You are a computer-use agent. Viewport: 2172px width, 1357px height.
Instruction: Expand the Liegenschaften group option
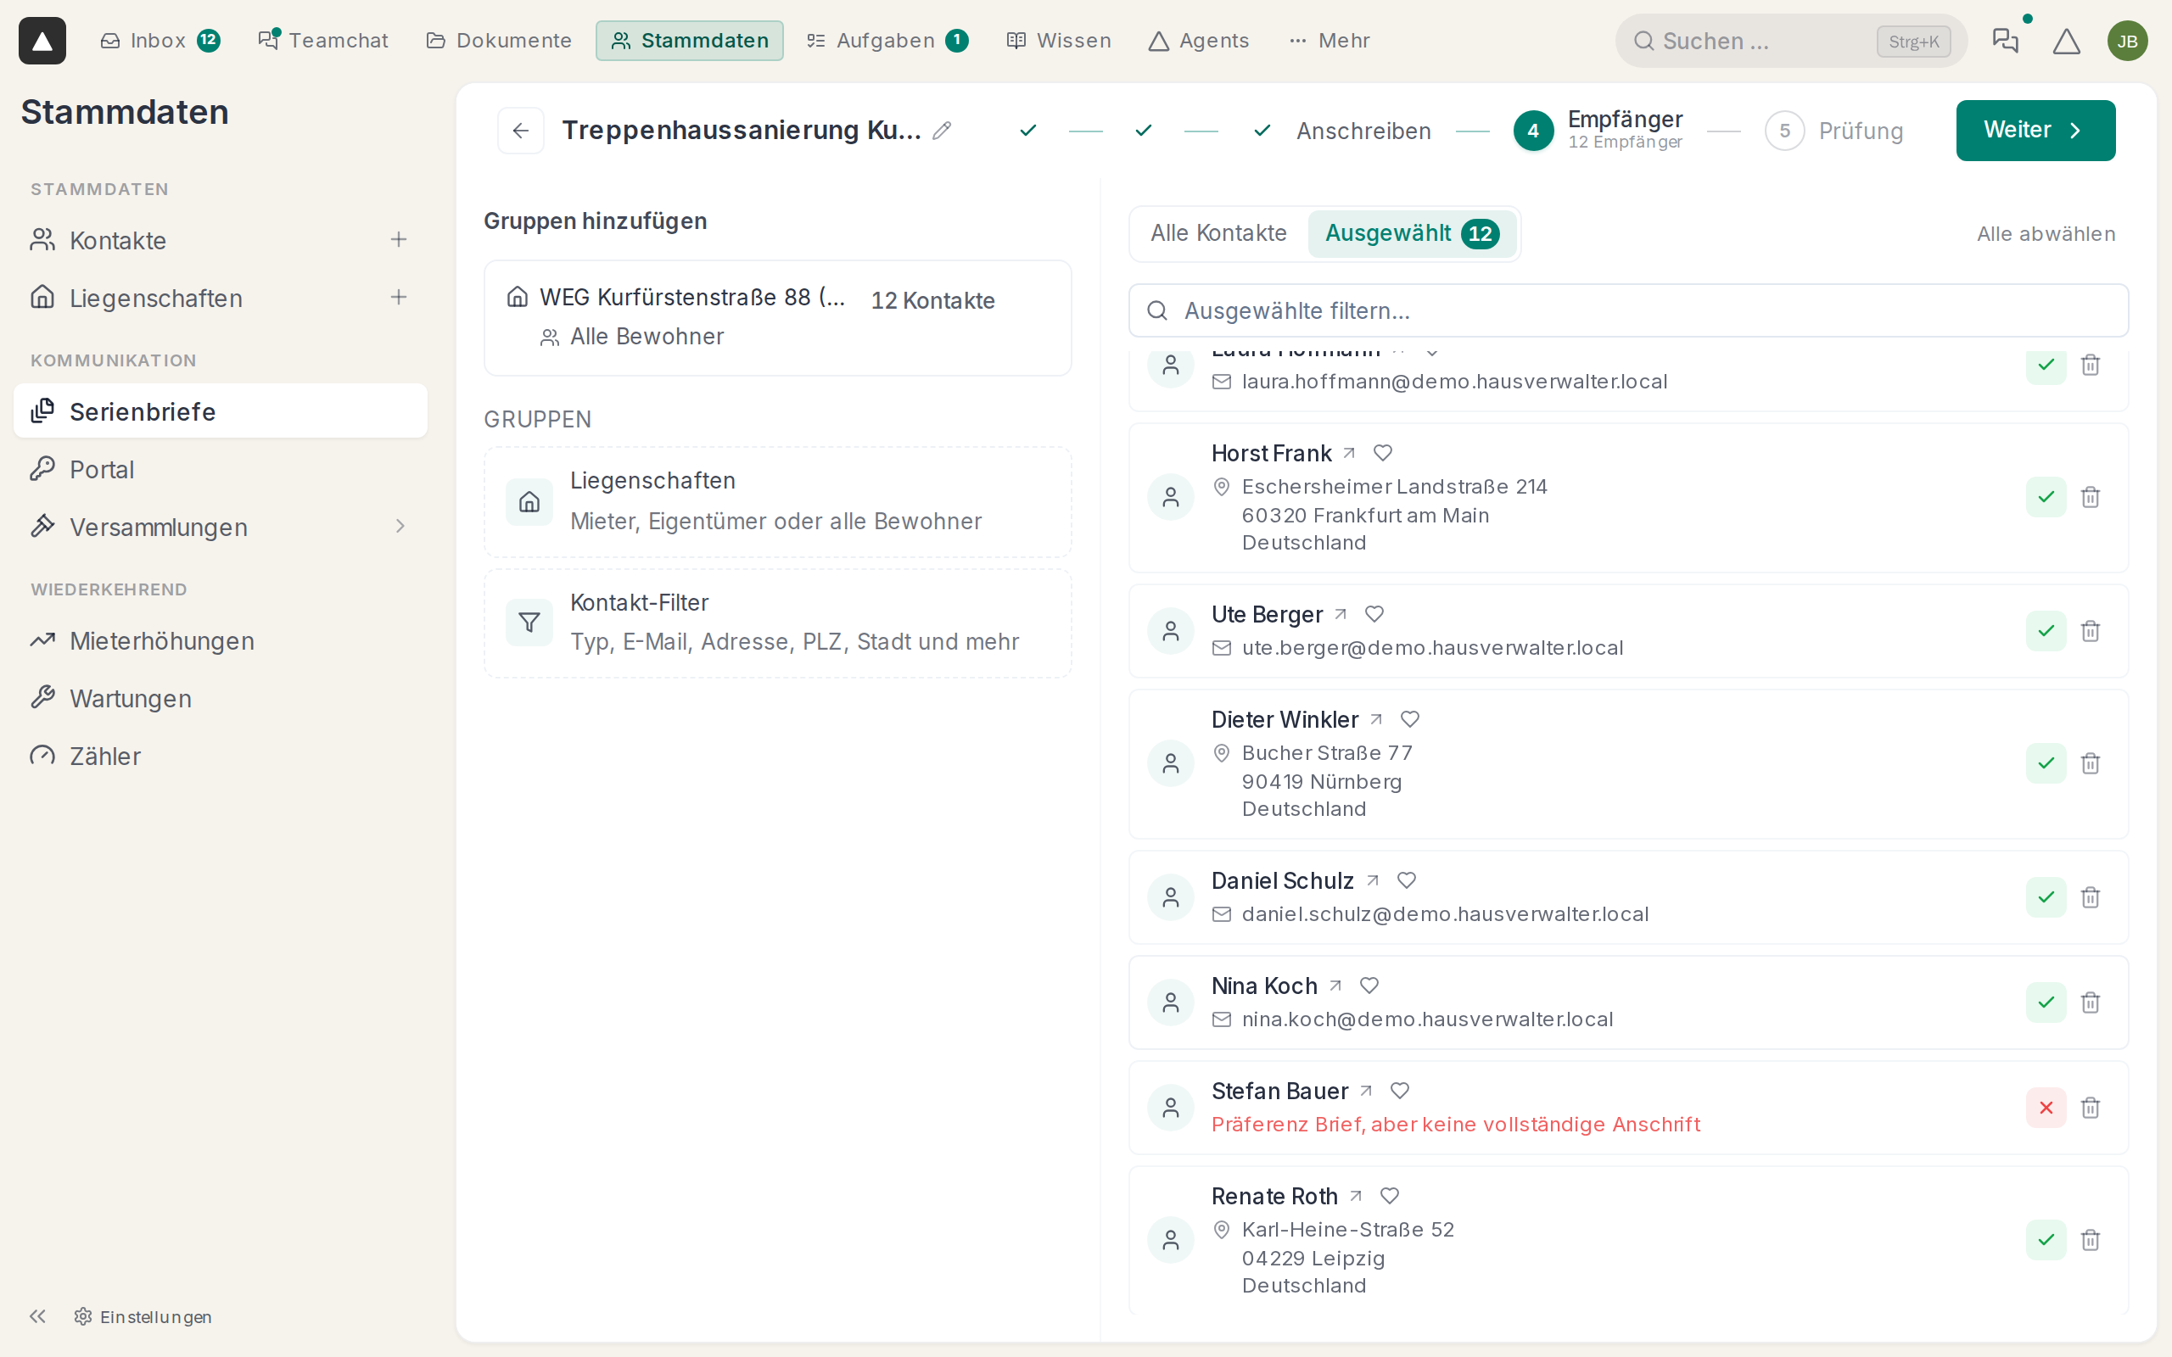pyautogui.click(x=777, y=502)
